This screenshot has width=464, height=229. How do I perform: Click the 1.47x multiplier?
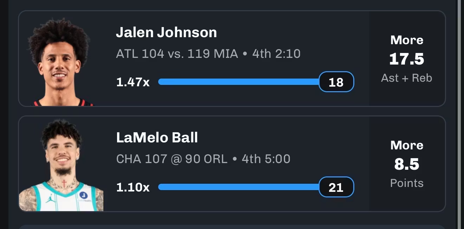(133, 82)
